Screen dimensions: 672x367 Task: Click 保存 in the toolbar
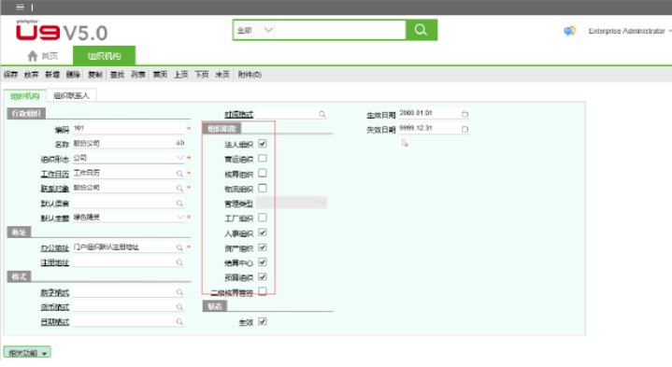10,75
